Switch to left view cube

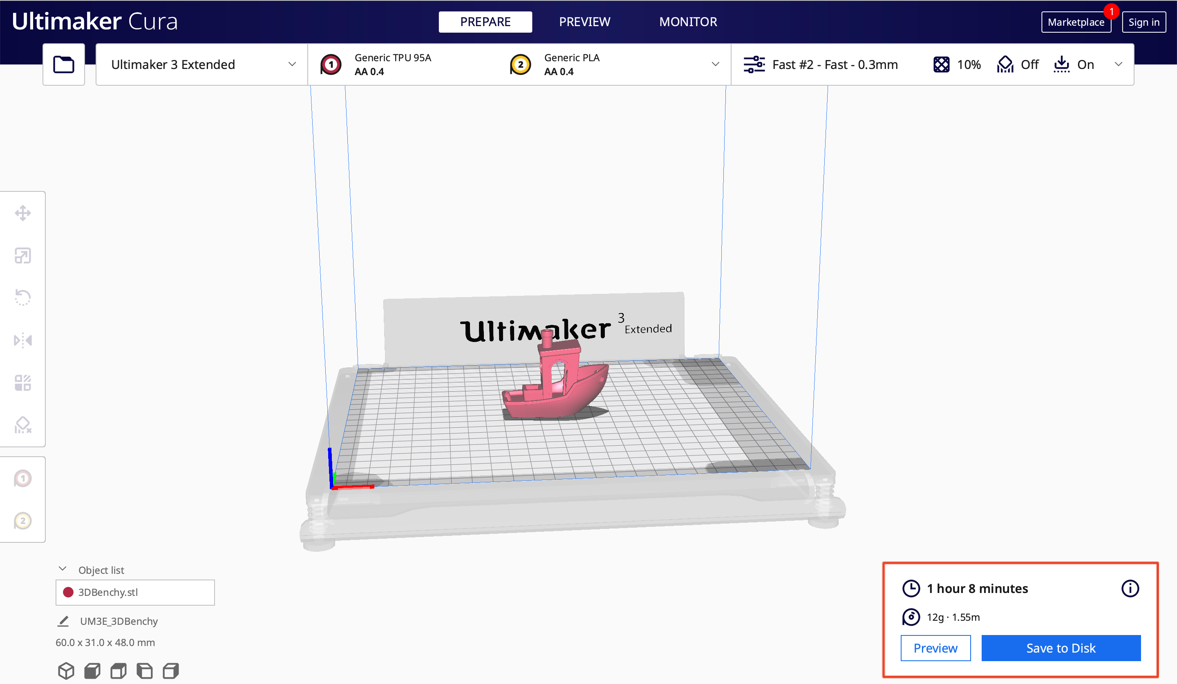pos(144,671)
